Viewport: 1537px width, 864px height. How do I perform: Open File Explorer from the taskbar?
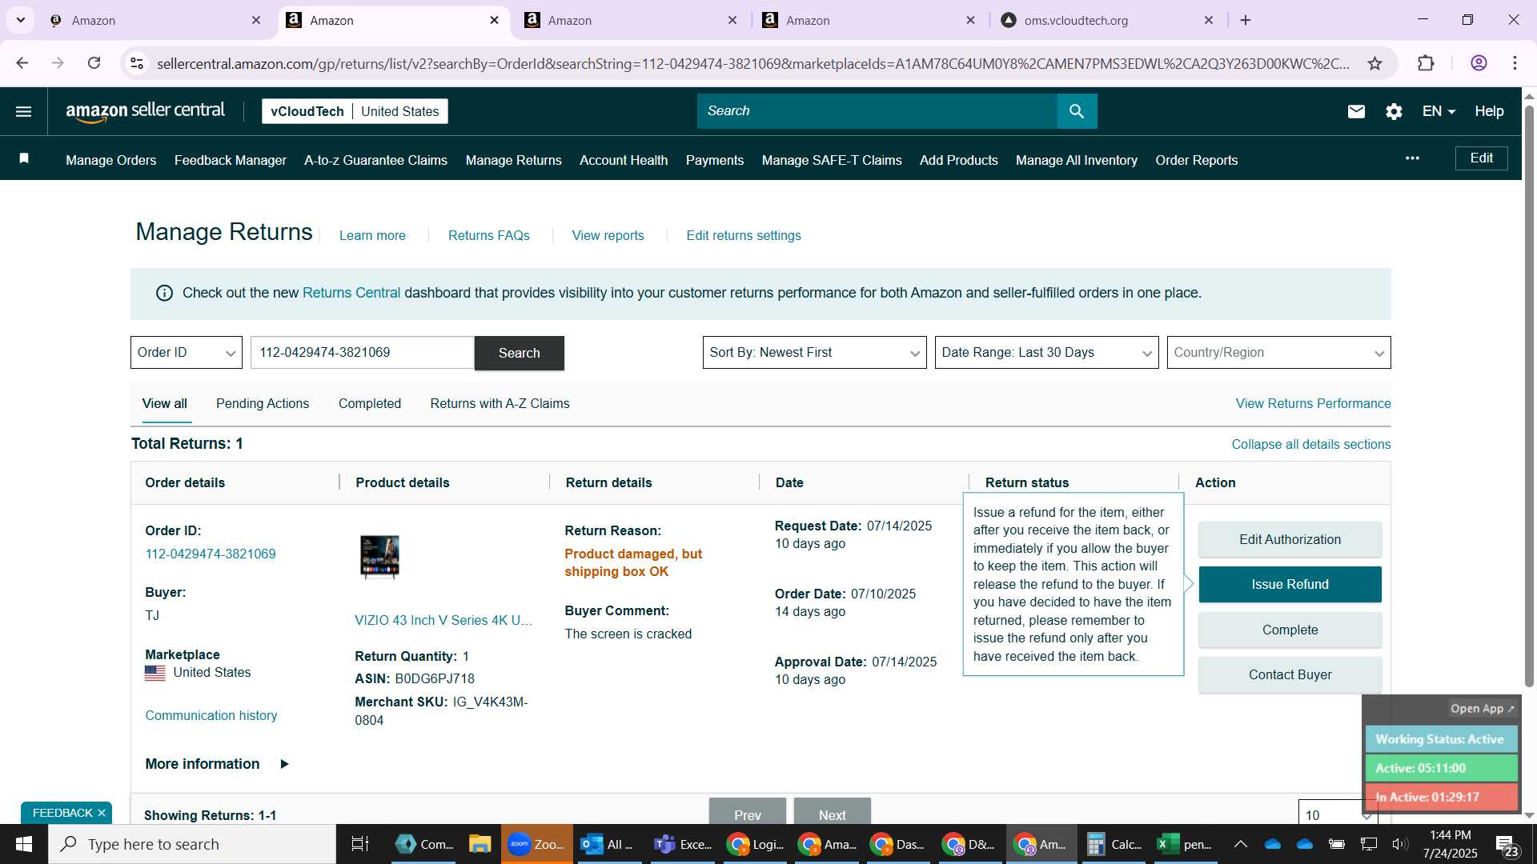(x=480, y=844)
